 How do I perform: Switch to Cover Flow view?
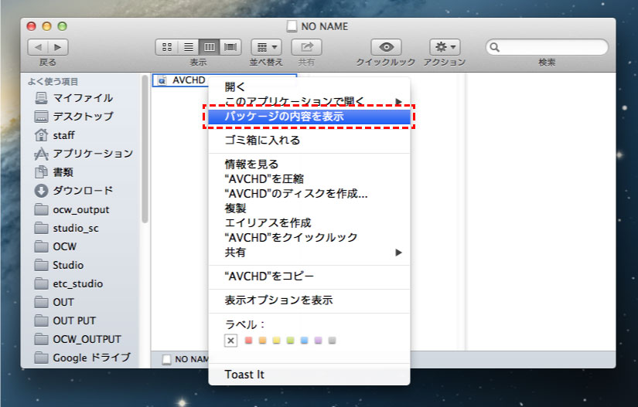230,47
